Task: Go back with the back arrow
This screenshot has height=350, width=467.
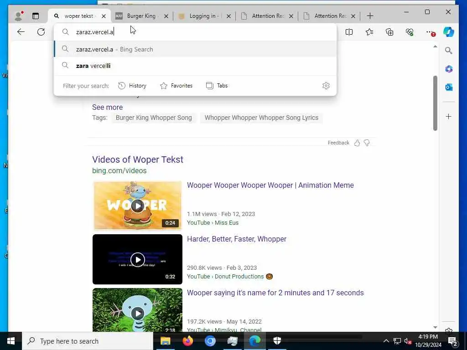Action: 21,32
